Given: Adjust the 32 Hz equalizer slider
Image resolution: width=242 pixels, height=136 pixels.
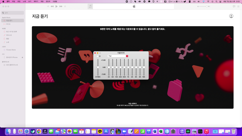Looking at the screenshot, I should [x=109, y=67].
